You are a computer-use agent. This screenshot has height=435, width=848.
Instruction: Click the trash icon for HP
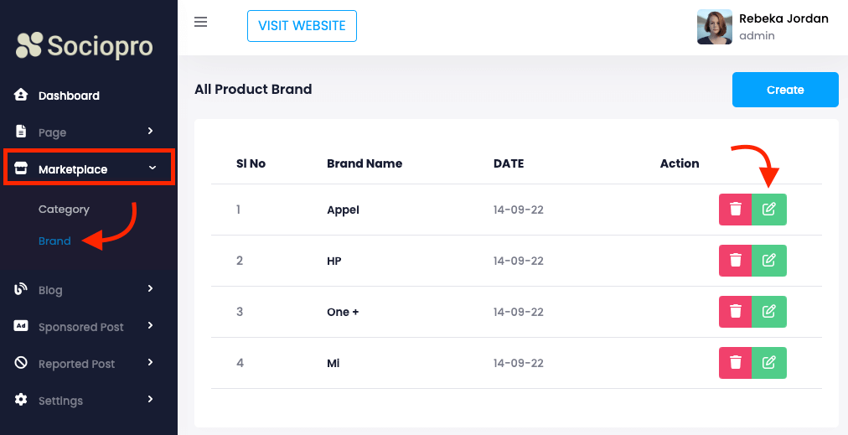coord(735,261)
